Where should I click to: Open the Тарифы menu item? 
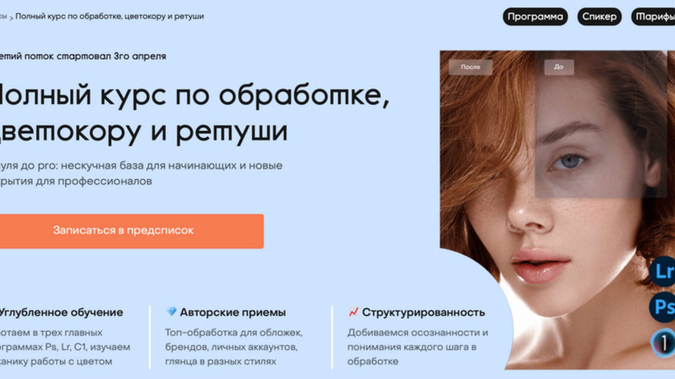coord(653,16)
